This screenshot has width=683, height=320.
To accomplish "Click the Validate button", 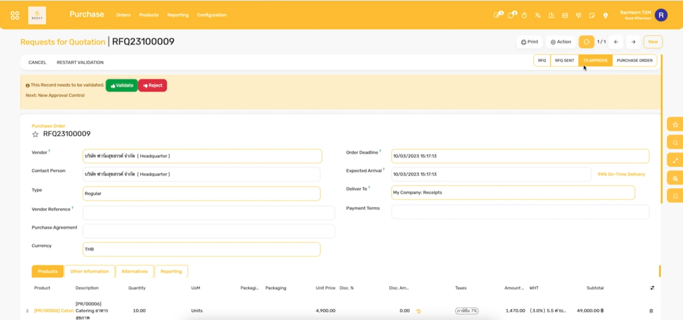I will (x=121, y=85).
